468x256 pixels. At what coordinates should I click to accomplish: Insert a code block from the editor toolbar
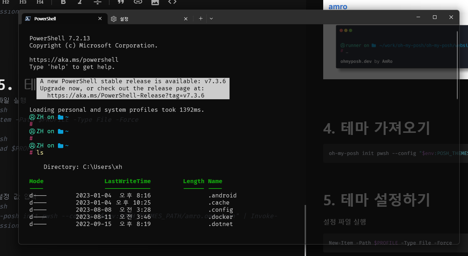coord(172,2)
